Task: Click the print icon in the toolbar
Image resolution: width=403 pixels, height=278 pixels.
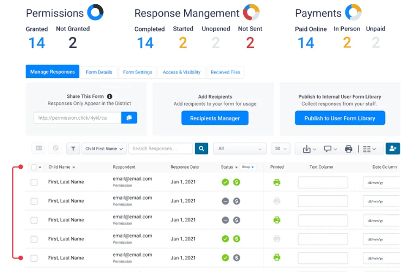Action: (349, 149)
